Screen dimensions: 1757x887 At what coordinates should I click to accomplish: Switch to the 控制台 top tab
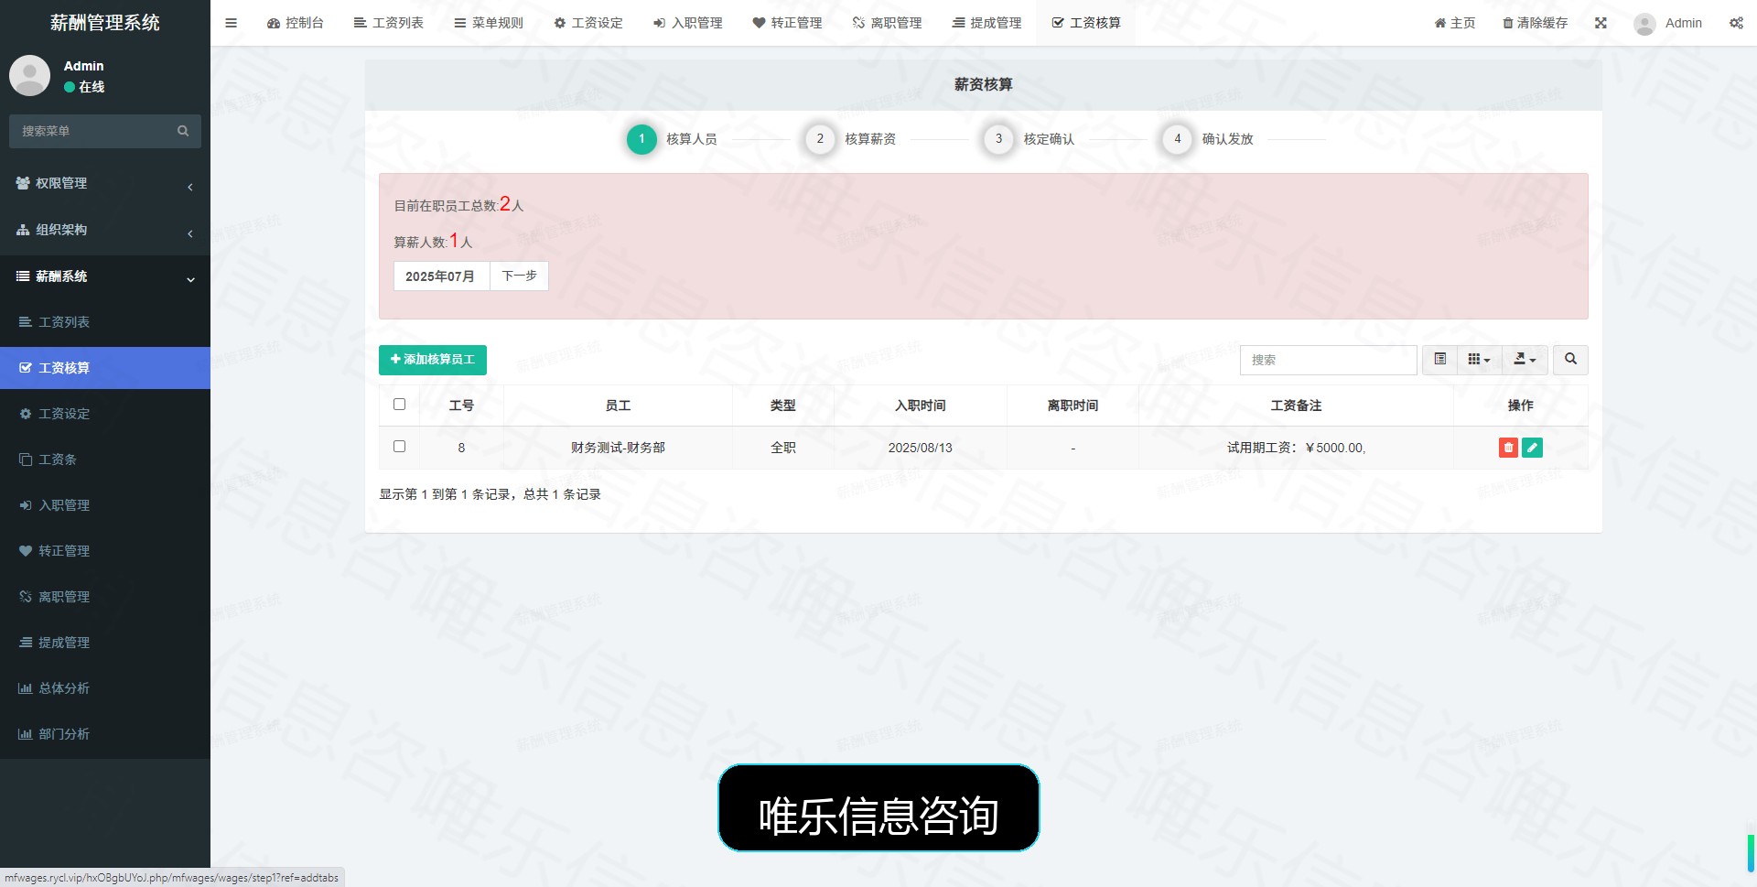pos(295,23)
